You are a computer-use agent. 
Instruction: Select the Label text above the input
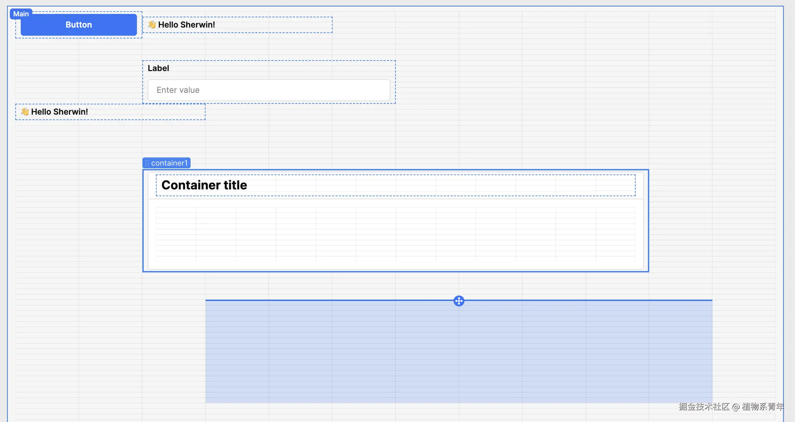(x=158, y=68)
